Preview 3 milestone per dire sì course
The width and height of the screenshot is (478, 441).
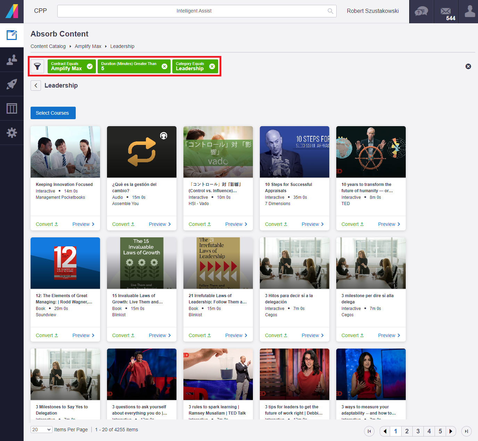(x=389, y=335)
